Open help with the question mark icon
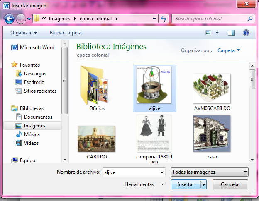259x201 pixels. tap(246, 33)
